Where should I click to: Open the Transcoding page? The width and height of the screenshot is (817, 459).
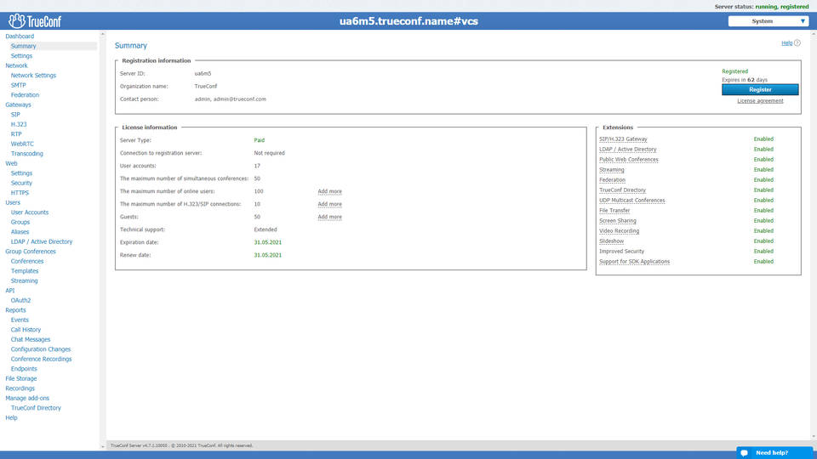(x=27, y=154)
